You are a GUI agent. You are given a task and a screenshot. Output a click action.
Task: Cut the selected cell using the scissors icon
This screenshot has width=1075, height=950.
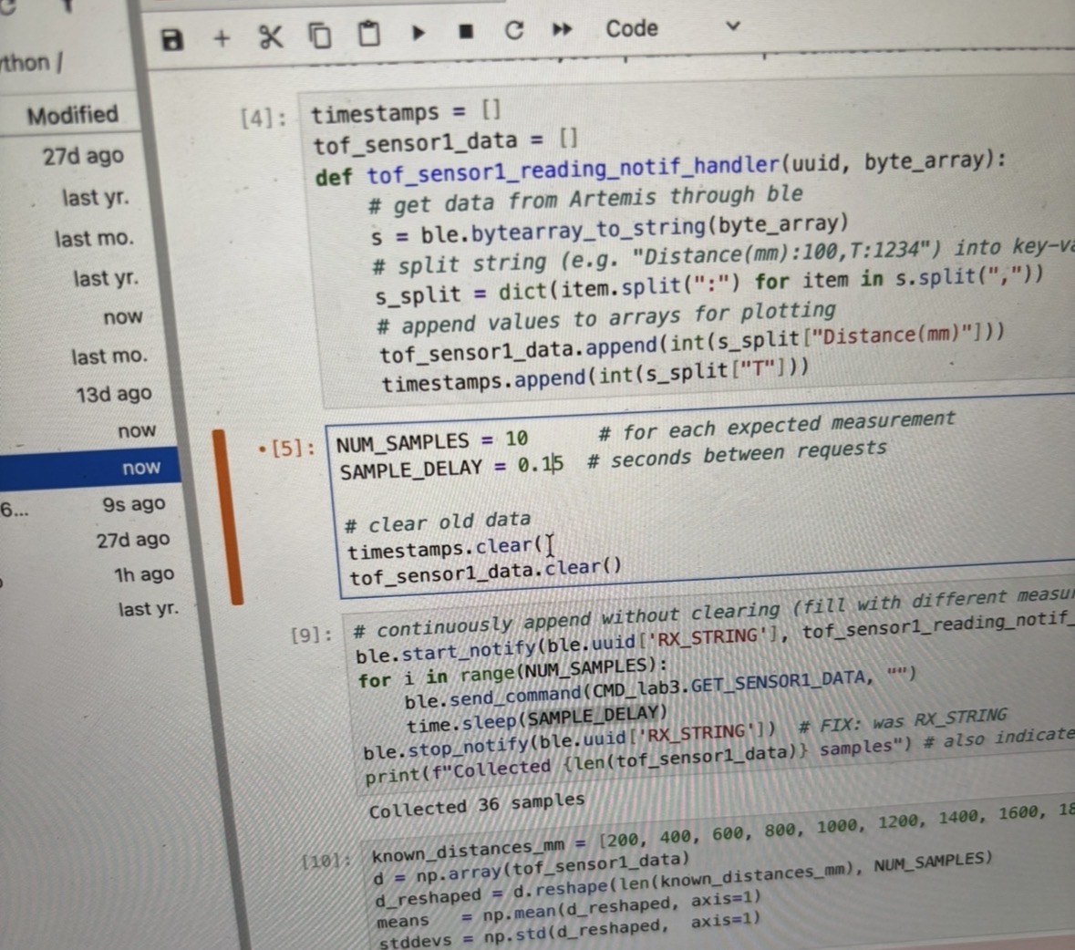[271, 37]
